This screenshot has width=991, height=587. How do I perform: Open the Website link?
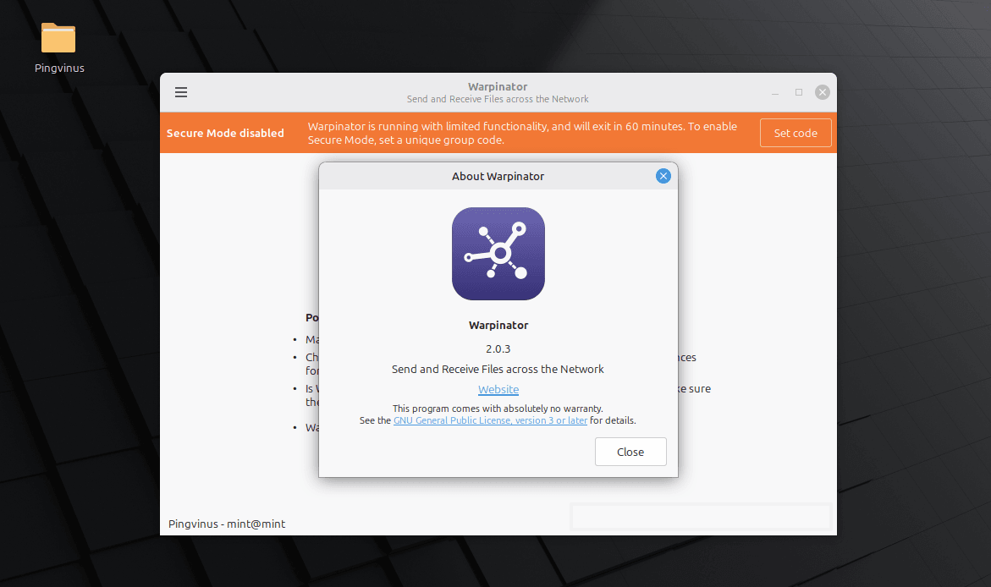point(498,390)
